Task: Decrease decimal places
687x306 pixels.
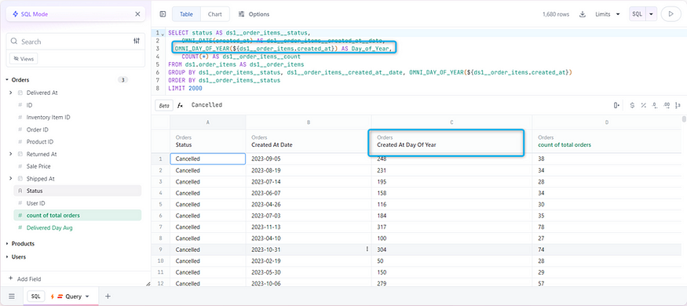Action: pos(655,105)
